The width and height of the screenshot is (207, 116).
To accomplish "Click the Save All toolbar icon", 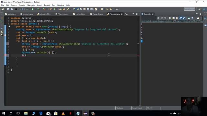I will point(12,9).
